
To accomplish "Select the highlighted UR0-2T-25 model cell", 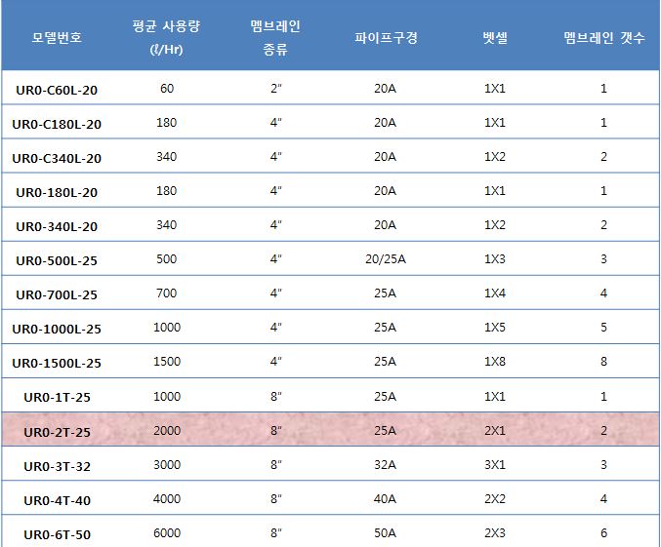I will pos(57,431).
